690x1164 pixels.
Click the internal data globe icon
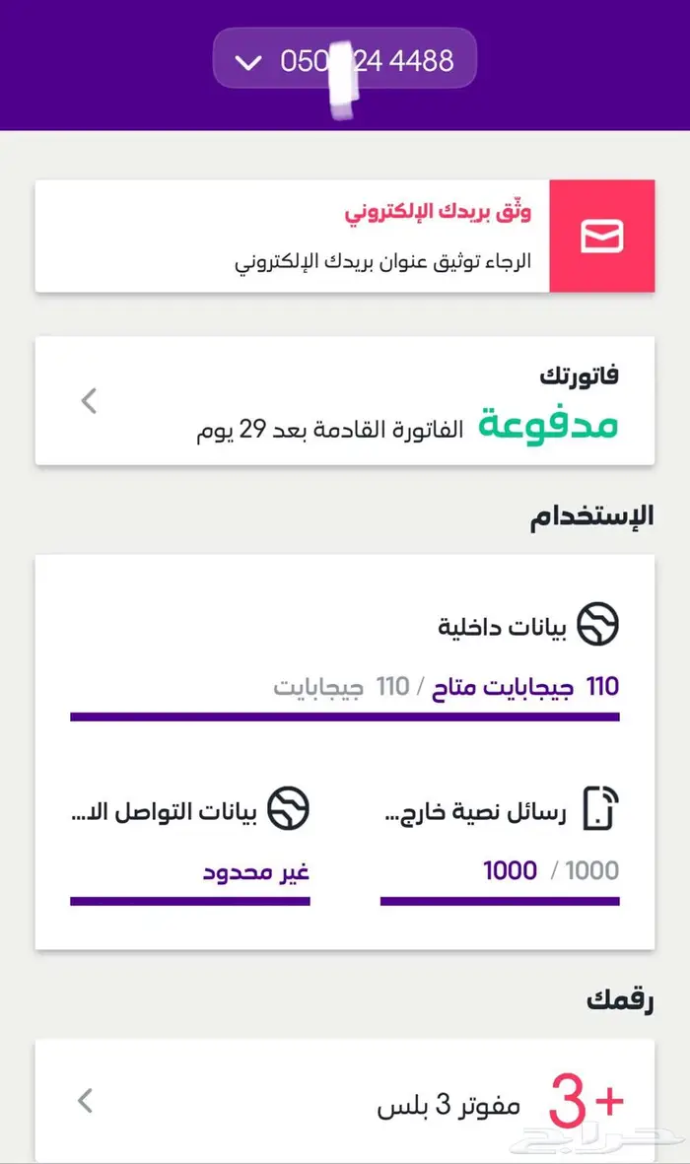pos(598,625)
